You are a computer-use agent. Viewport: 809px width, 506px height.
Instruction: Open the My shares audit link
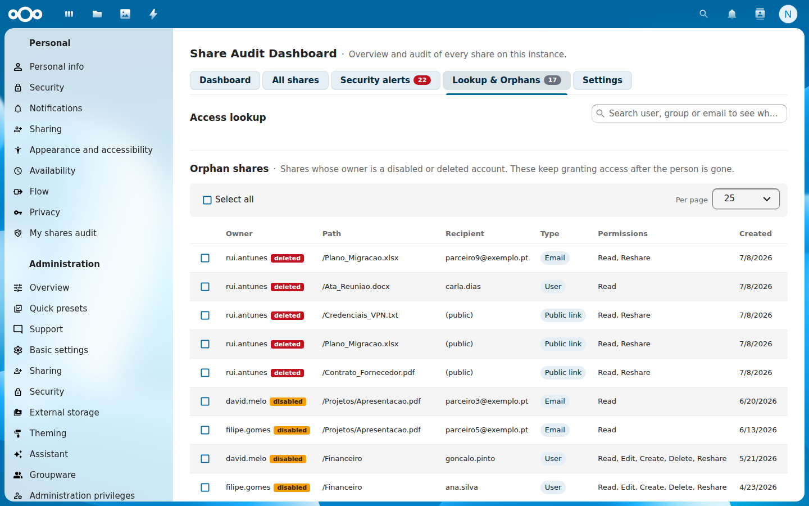point(89,233)
